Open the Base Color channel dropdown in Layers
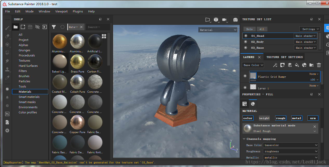Screen dimensions: 329x167 253,65
